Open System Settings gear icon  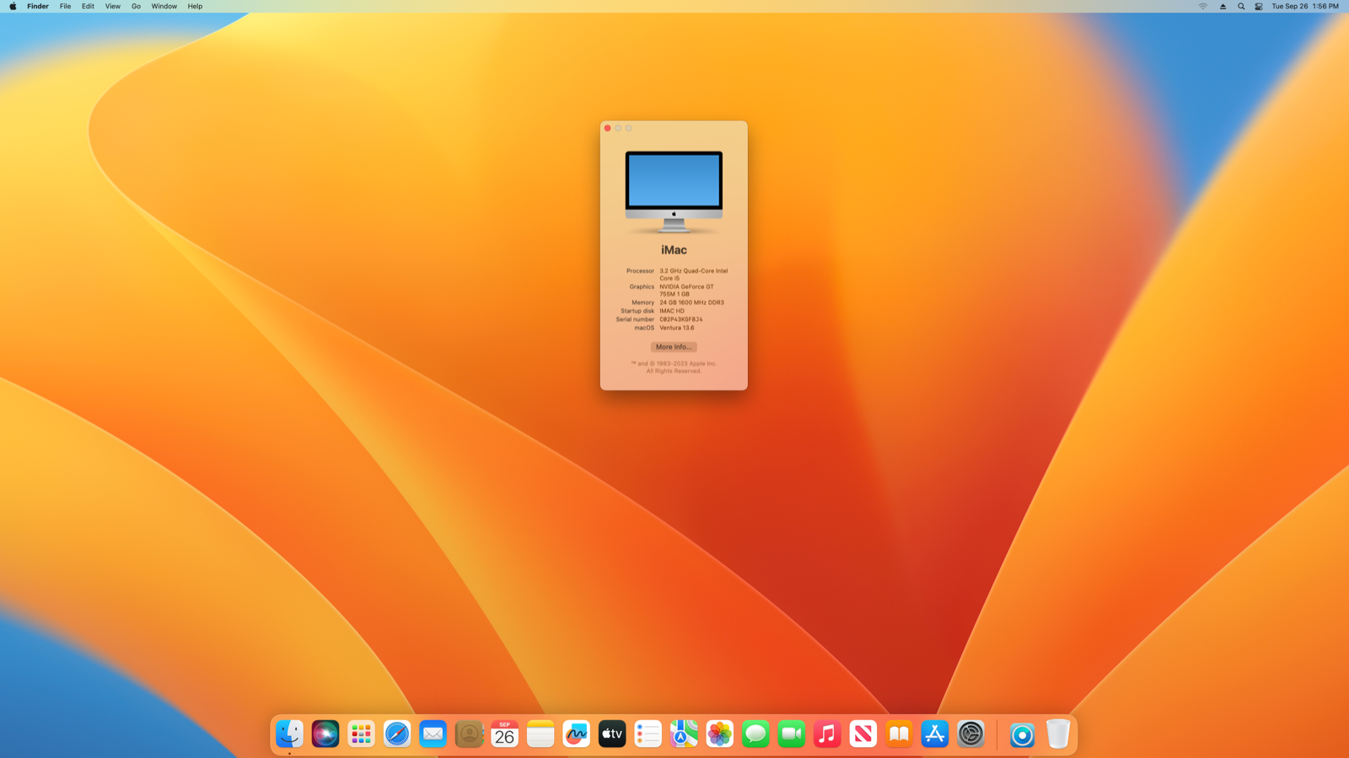pos(970,734)
